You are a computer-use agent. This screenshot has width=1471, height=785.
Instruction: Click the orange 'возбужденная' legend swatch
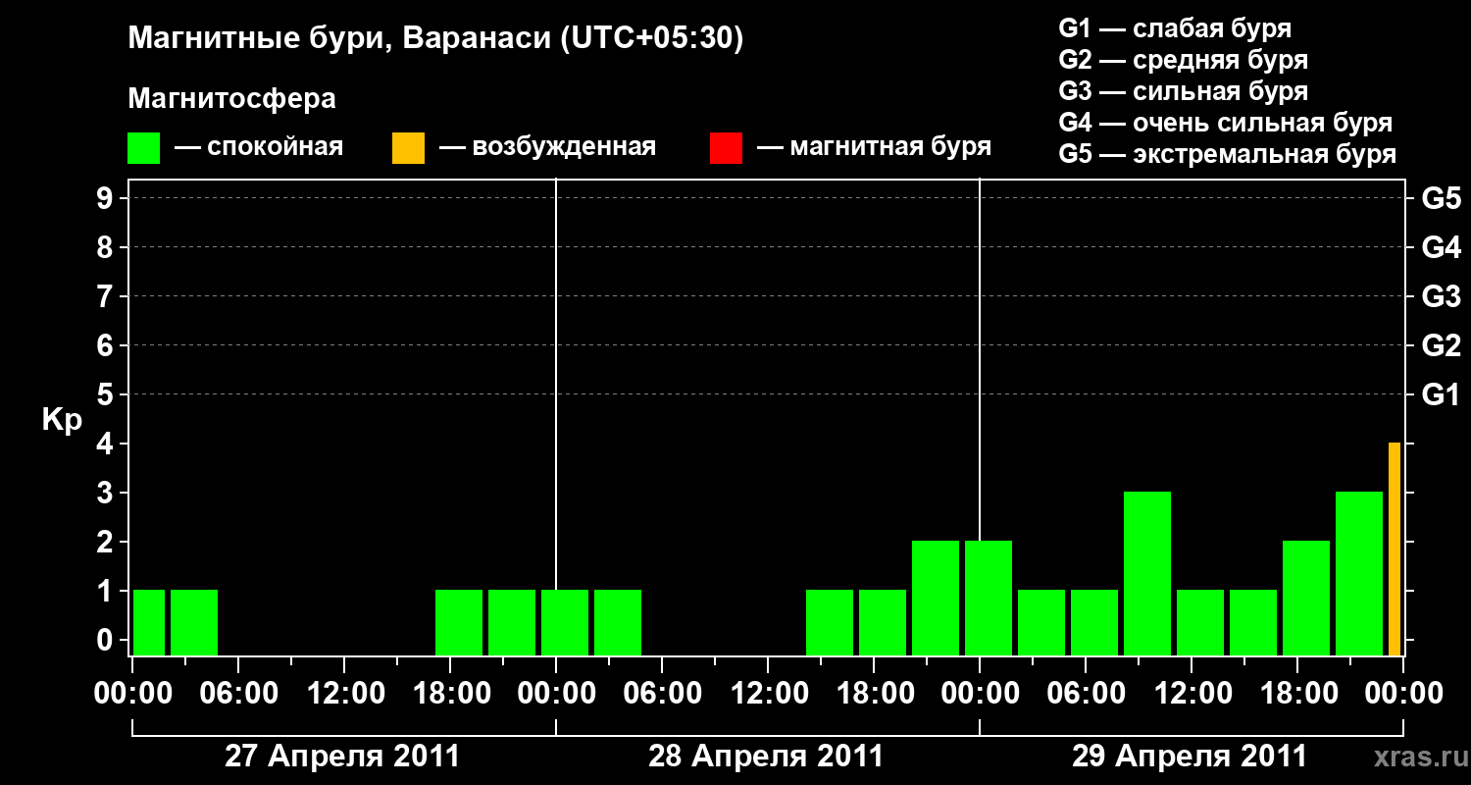(408, 148)
